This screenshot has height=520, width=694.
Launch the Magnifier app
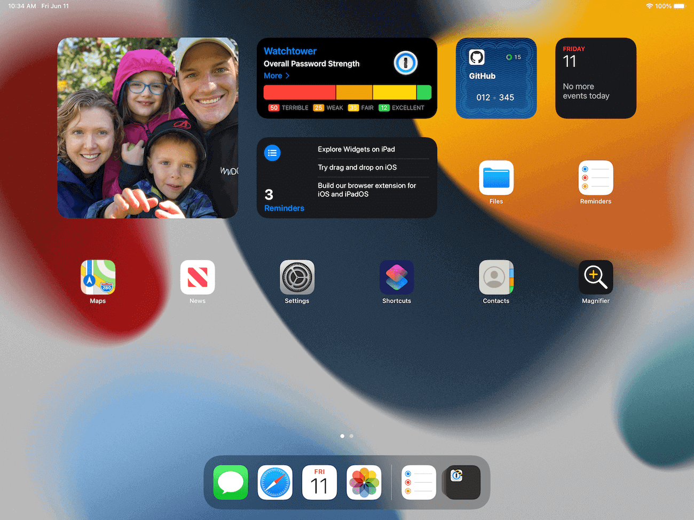[x=596, y=277]
